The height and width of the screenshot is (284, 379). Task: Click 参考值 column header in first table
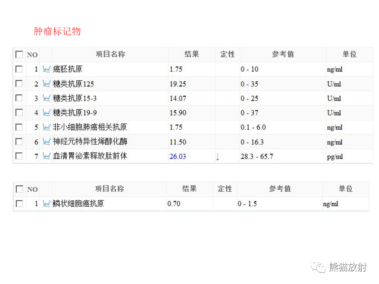(283, 54)
